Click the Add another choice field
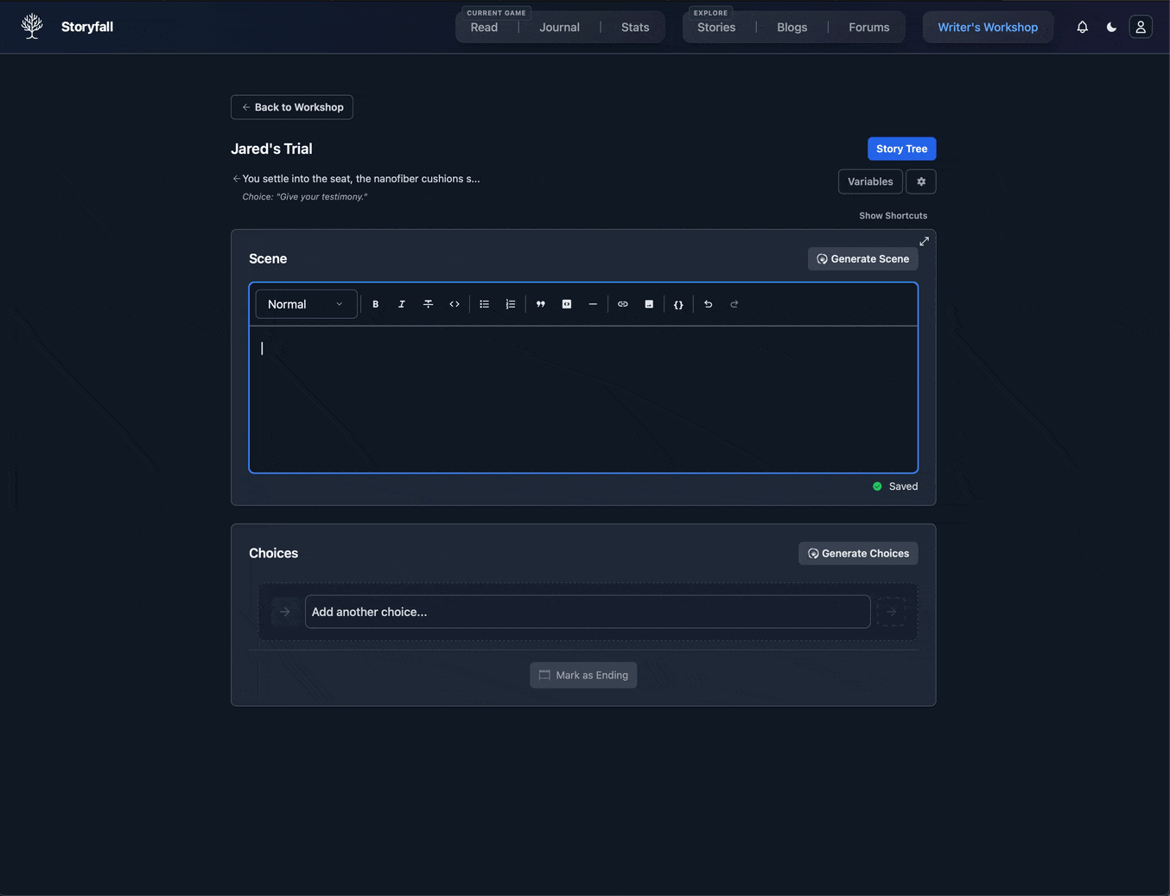 coord(588,612)
